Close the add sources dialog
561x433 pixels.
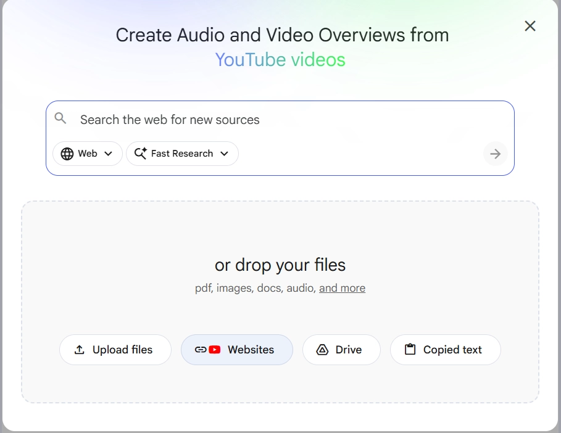(530, 26)
